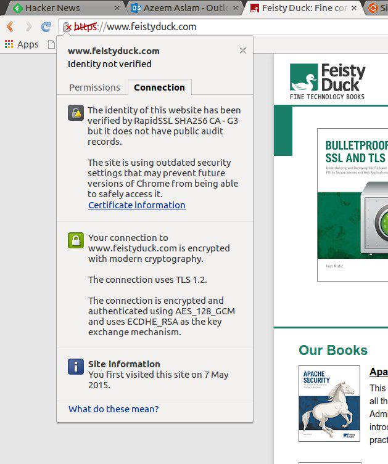Open the Bulletproof SSL and TLS book cover
This screenshot has width=388, height=464.
(352, 205)
